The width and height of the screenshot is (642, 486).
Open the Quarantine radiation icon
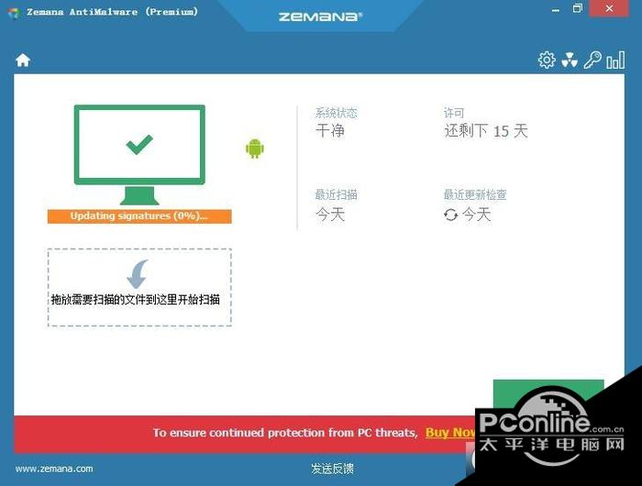click(x=570, y=61)
